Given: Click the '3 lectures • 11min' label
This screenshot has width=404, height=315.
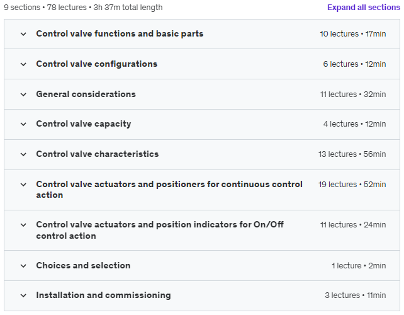Looking at the screenshot, I should 356,295.
